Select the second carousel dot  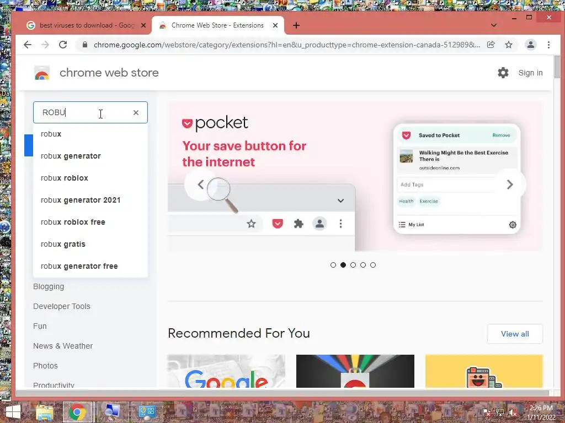tap(343, 265)
